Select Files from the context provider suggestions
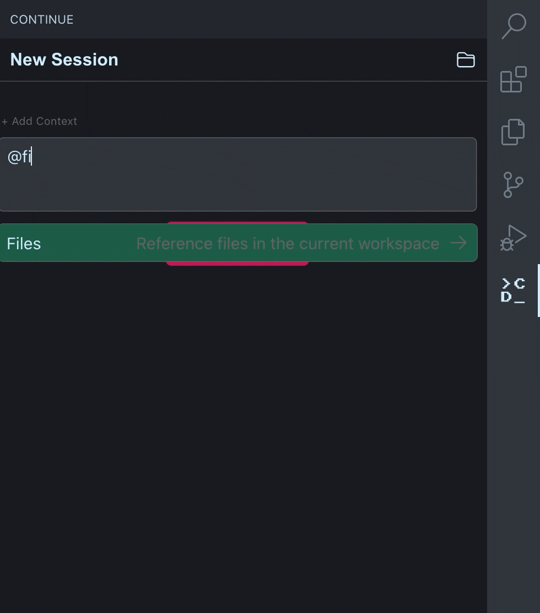The image size is (540, 613). pos(237,243)
